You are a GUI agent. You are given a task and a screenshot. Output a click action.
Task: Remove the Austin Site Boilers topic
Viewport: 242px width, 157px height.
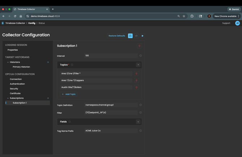click(x=137, y=87)
